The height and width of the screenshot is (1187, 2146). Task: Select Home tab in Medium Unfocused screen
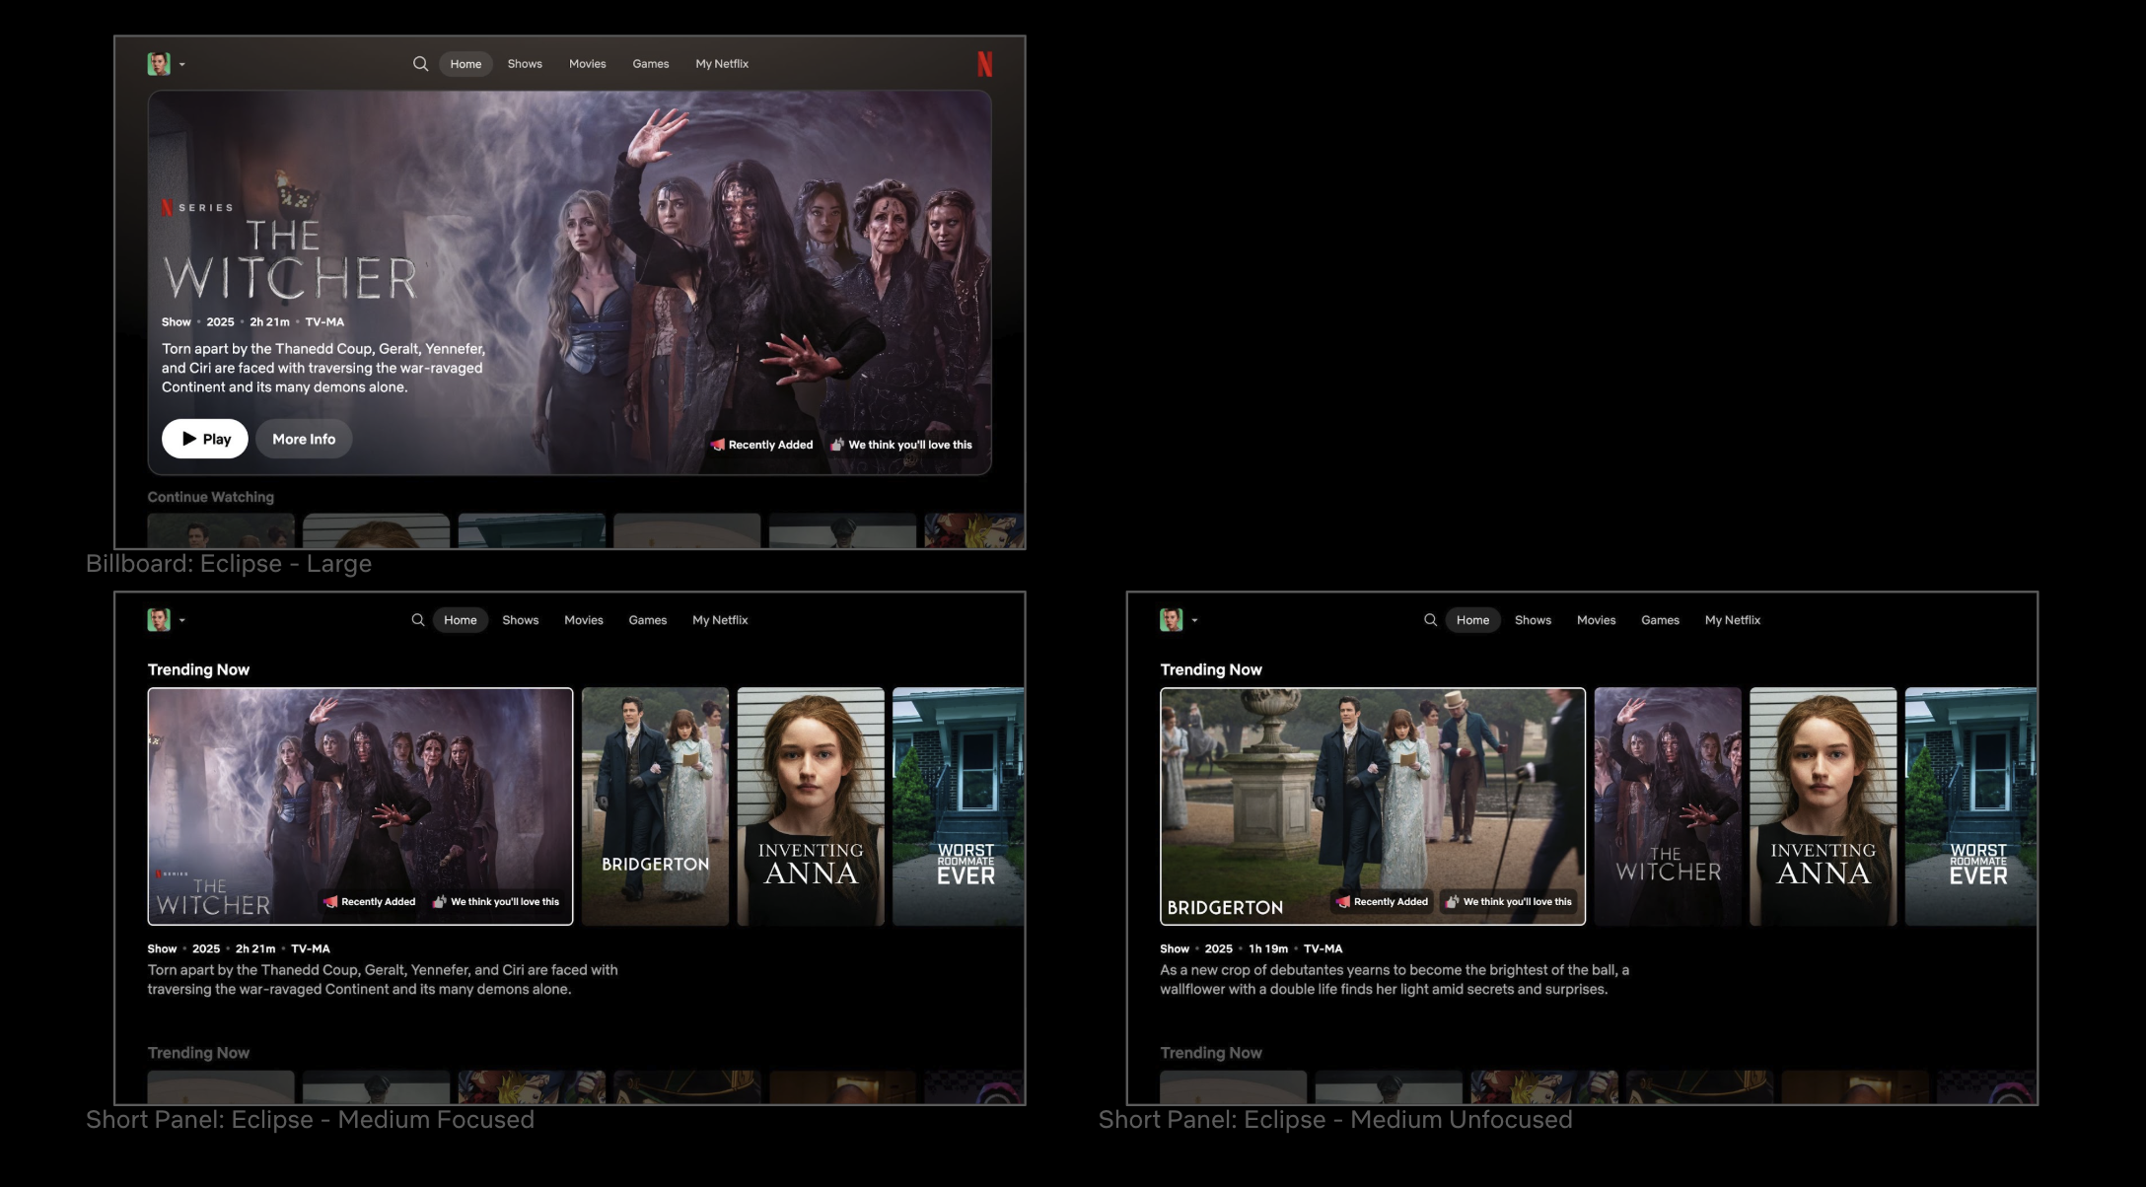point(1472,620)
